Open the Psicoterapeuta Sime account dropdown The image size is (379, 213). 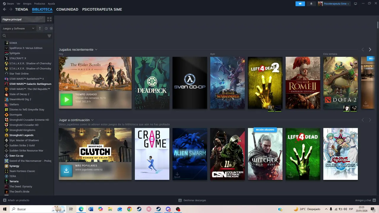pyautogui.click(x=334, y=4)
